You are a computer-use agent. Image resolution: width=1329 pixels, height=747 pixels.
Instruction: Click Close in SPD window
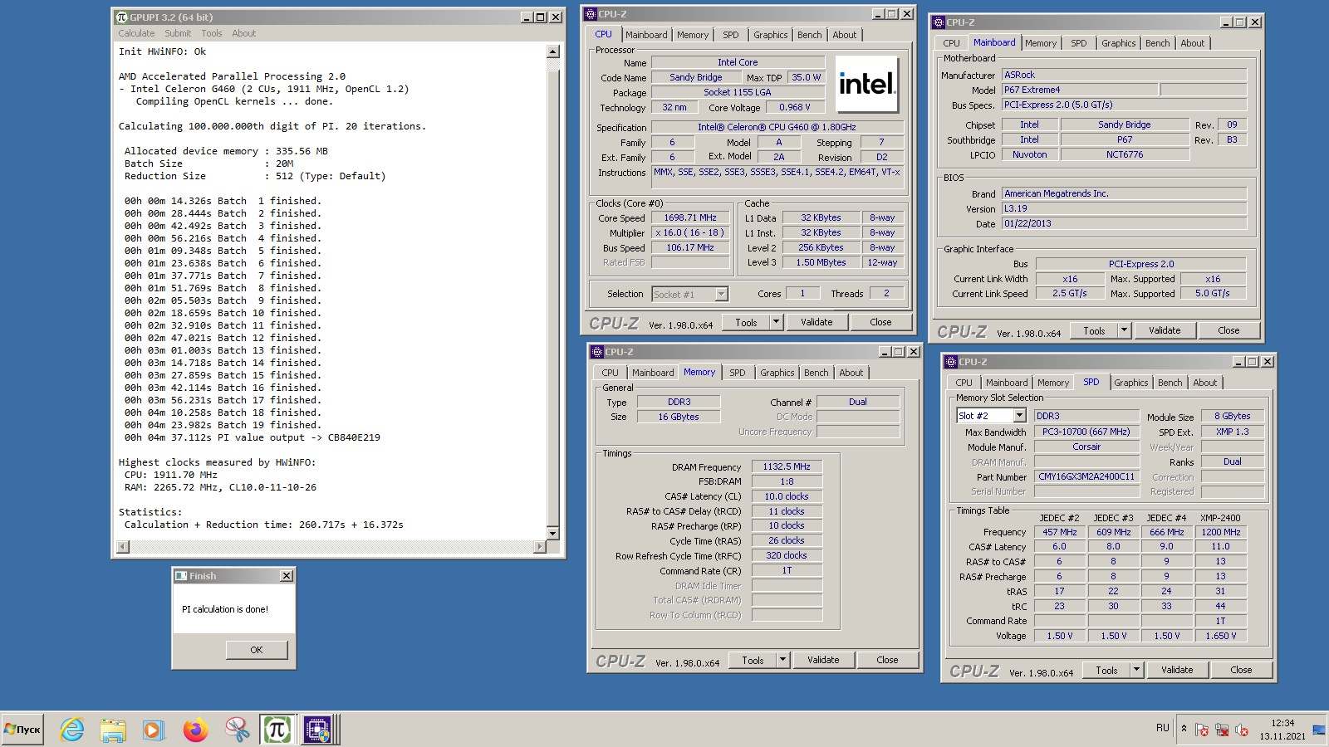[x=1241, y=670]
